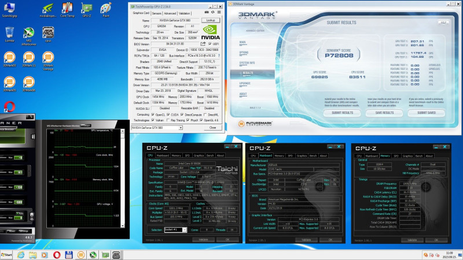
Task: Open the 3DMark05 desktop shortcut
Action: (9, 84)
